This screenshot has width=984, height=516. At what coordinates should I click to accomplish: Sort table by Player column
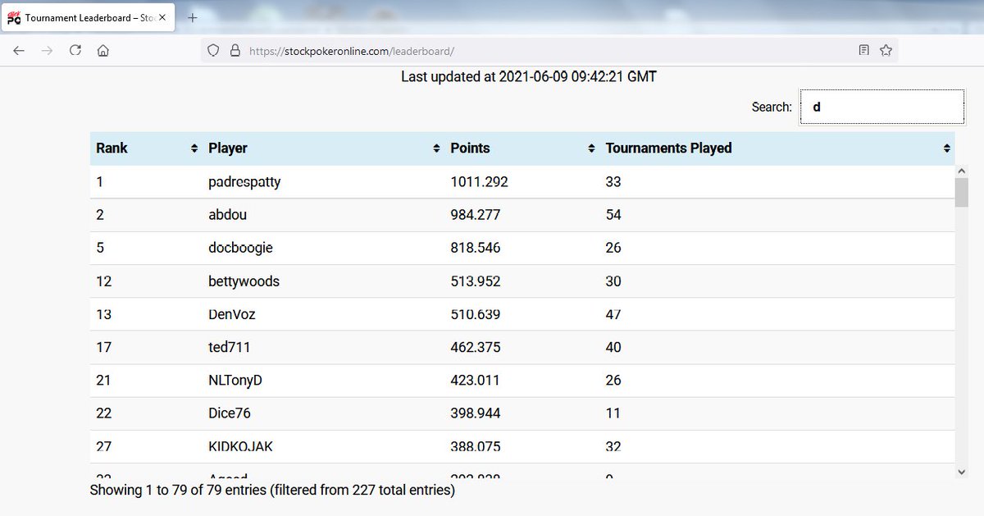click(323, 148)
